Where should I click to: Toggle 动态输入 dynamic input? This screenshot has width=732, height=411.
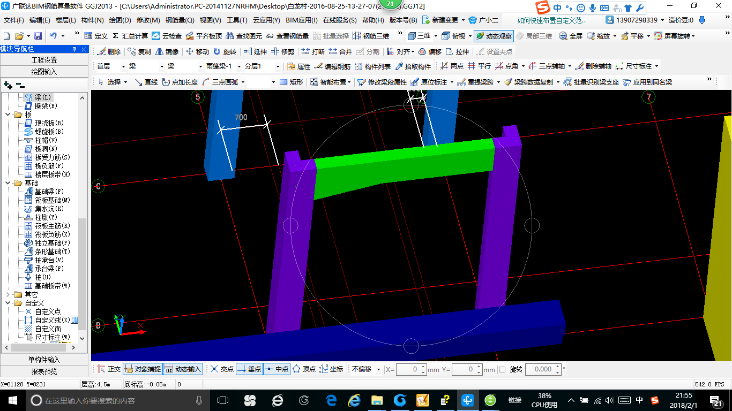pos(183,369)
